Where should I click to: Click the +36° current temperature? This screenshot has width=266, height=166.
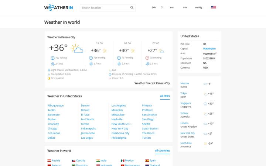(58, 48)
